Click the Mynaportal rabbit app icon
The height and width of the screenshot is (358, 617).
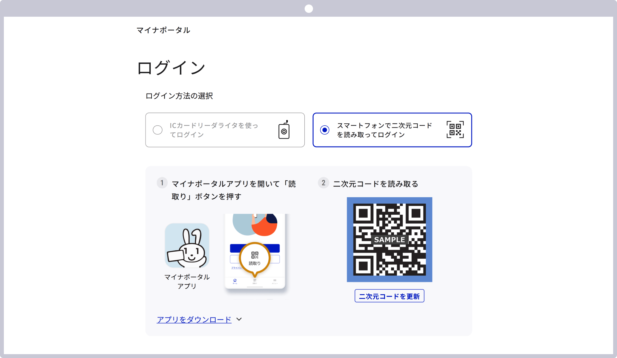(x=187, y=246)
